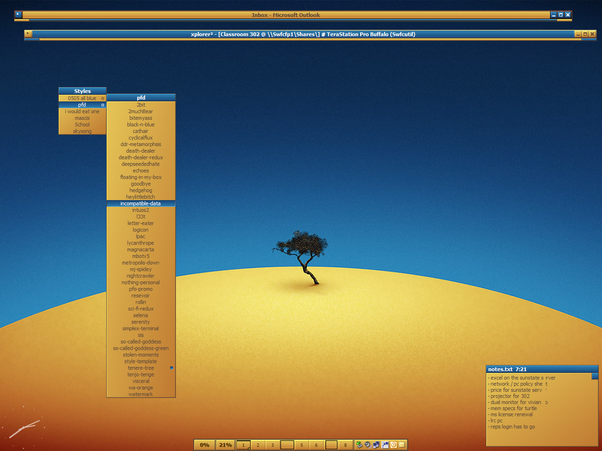Apply the magnacarta style
602x451 pixels.
[141, 249]
